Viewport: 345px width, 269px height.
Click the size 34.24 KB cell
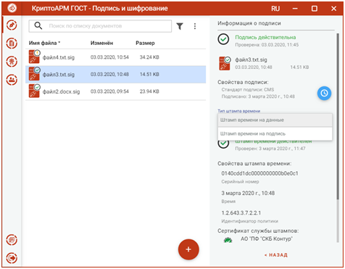149,57
